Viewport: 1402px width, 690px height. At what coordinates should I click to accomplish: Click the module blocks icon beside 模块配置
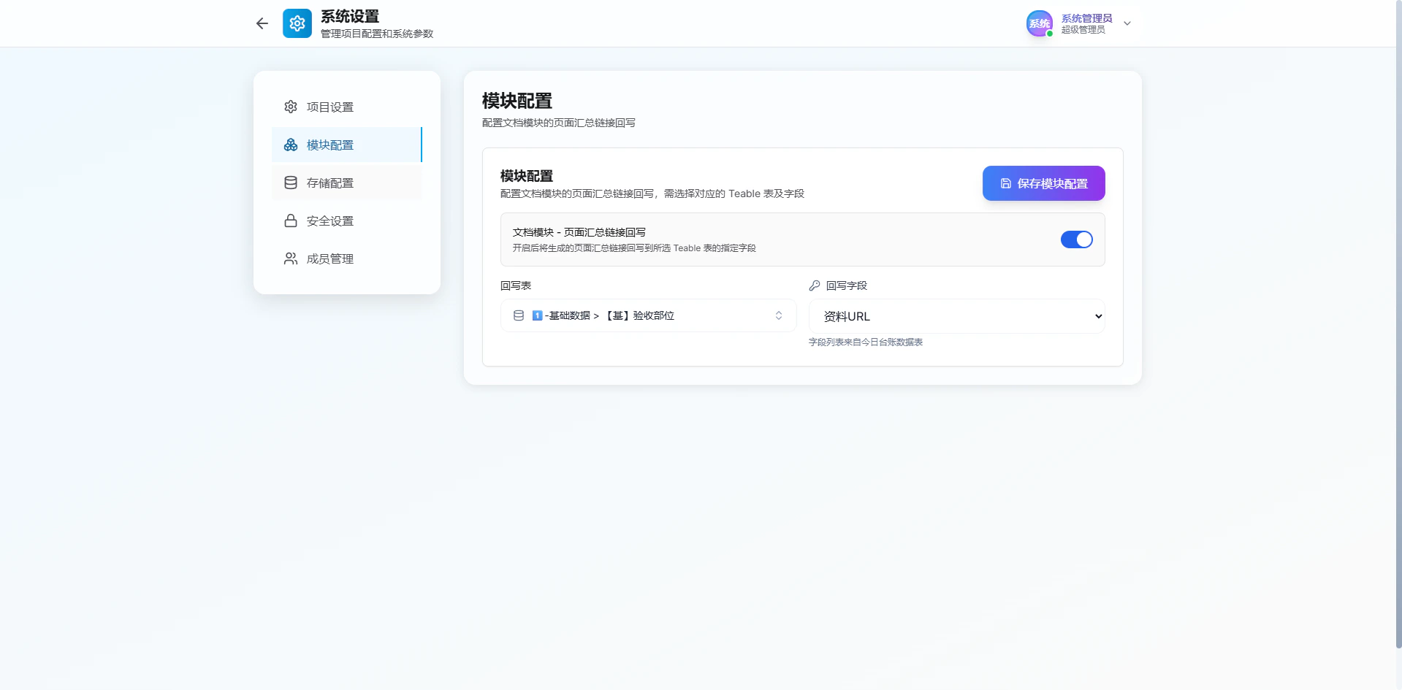click(291, 145)
